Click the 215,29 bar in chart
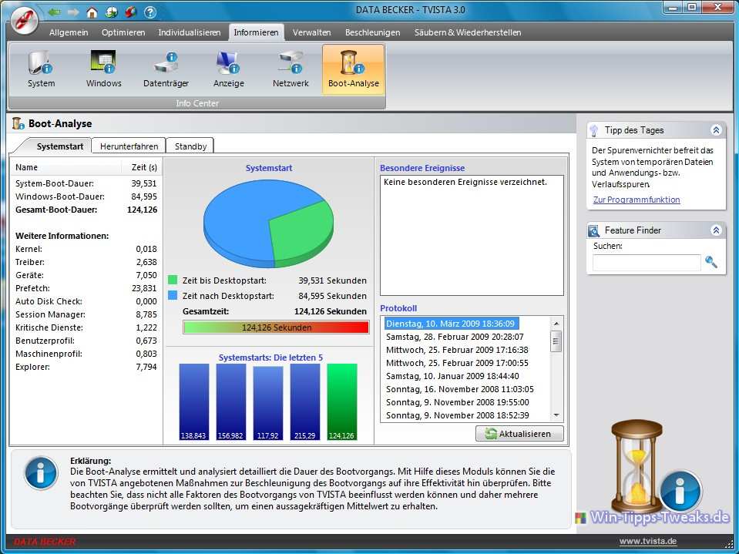Image resolution: width=739 pixels, height=554 pixels. point(305,402)
